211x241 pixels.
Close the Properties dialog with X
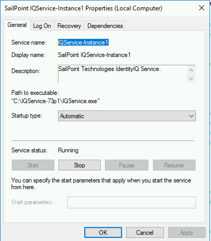pos(202,8)
